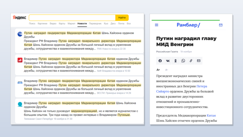Click the Рамблер/ logo
Viewport: 243px width, 137px height.
pyautogui.click(x=188, y=25)
